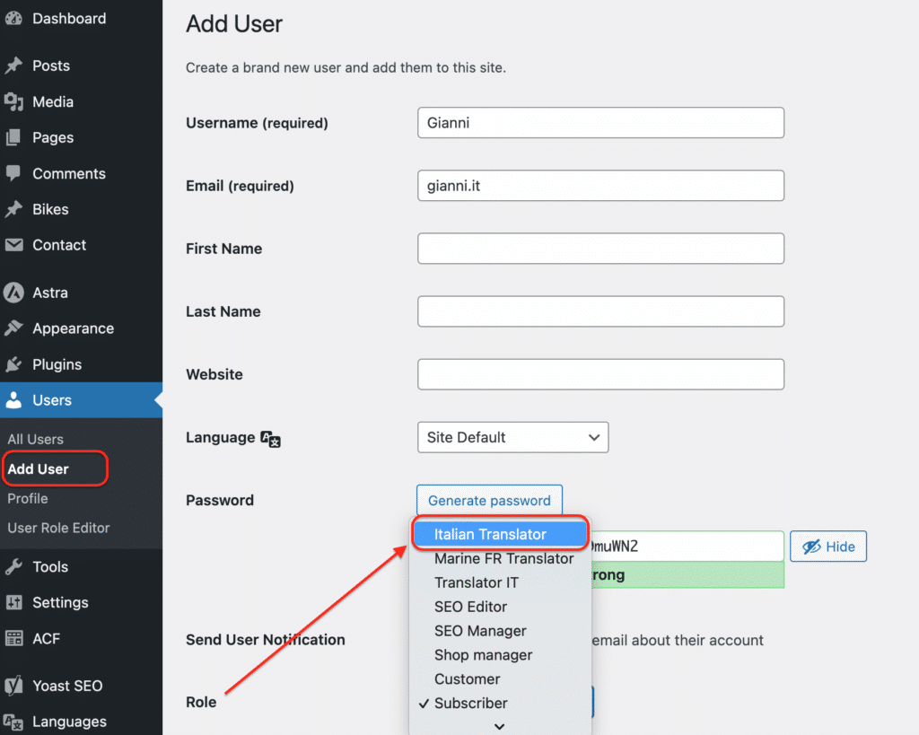Screen dimensions: 919x735
Task: Click the Comments speech bubble icon
Action: point(15,173)
